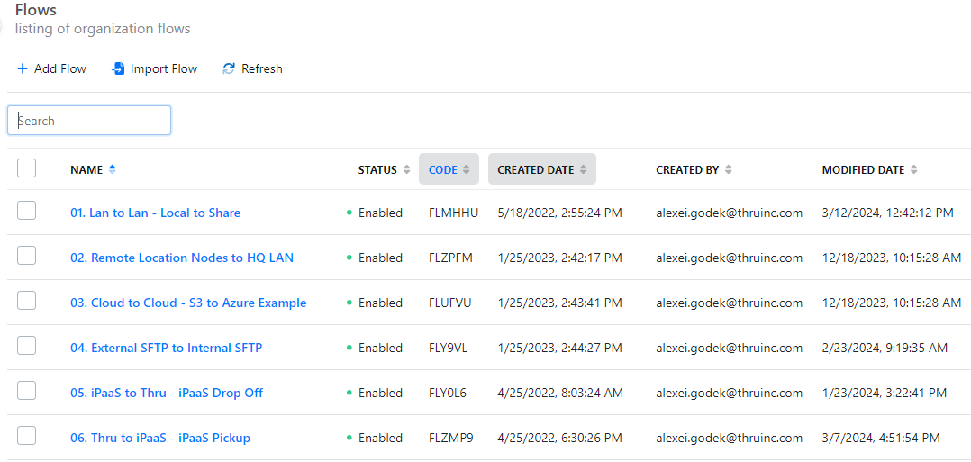This screenshot has width=971, height=462.
Task: Click the Name column sort arrow icon
Action: [112, 169]
